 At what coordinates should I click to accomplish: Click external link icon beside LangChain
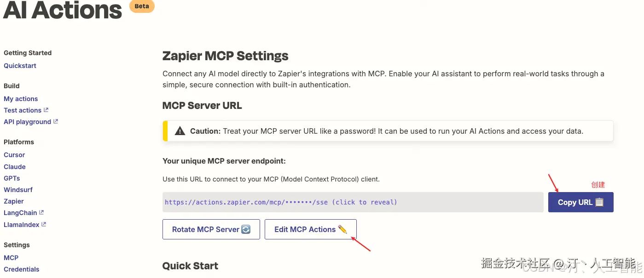pos(41,212)
